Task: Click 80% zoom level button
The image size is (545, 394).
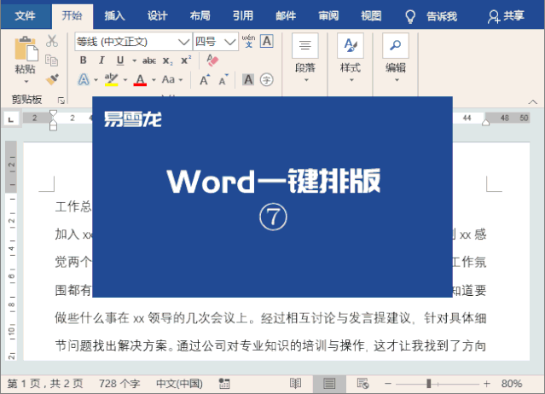Action: [512, 384]
